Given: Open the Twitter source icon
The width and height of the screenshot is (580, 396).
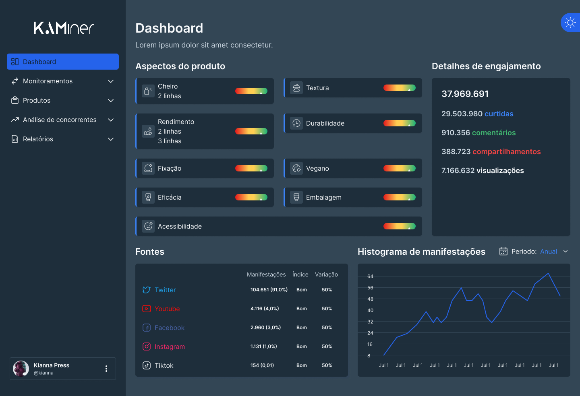Looking at the screenshot, I should [x=147, y=290].
